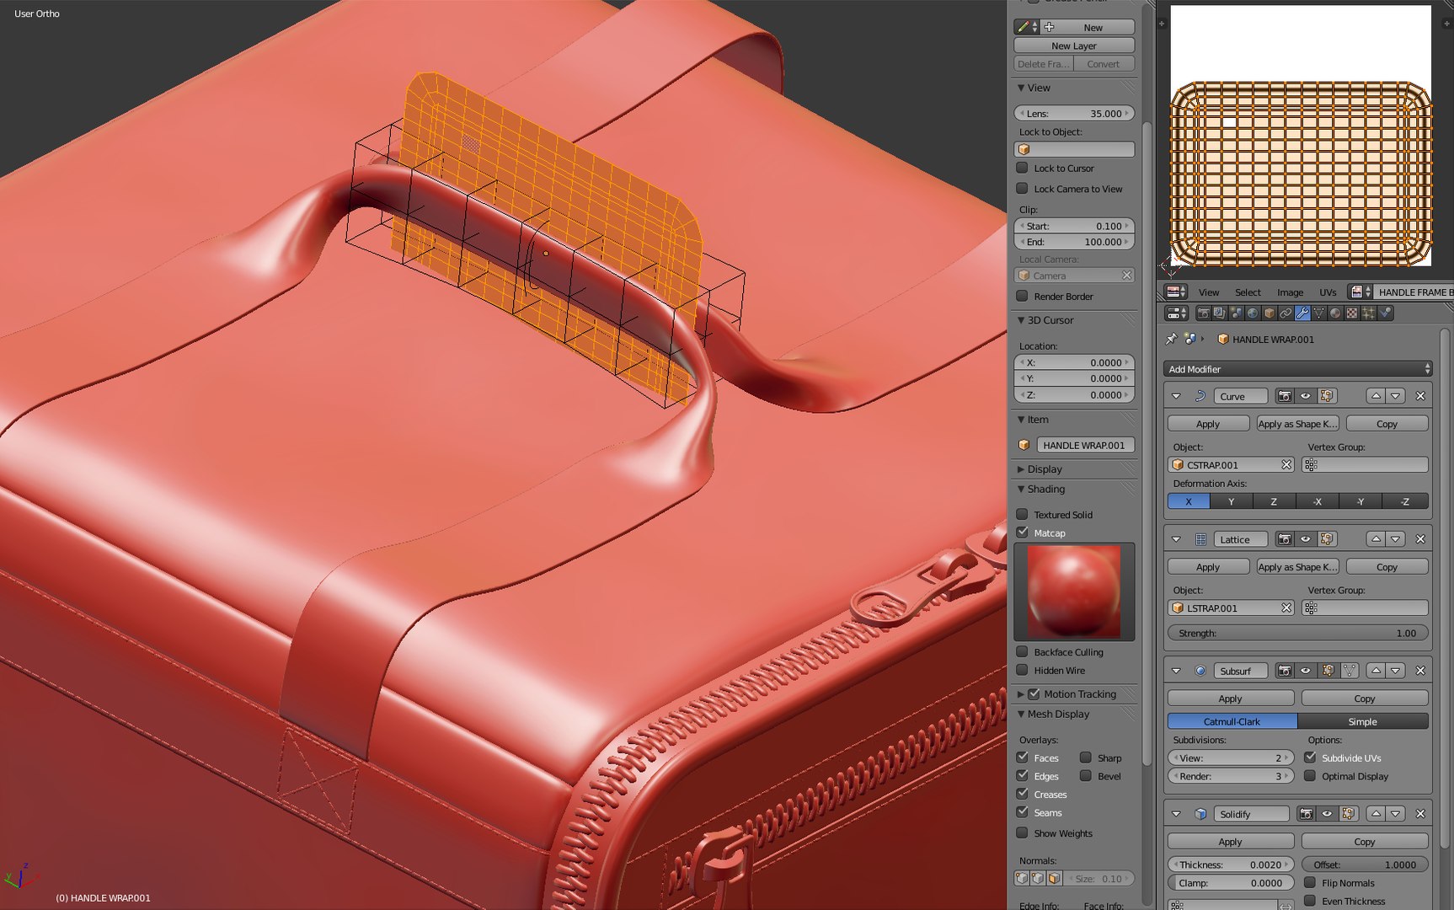The width and height of the screenshot is (1454, 910).
Task: Collapse the View panel
Action: tap(1021, 88)
